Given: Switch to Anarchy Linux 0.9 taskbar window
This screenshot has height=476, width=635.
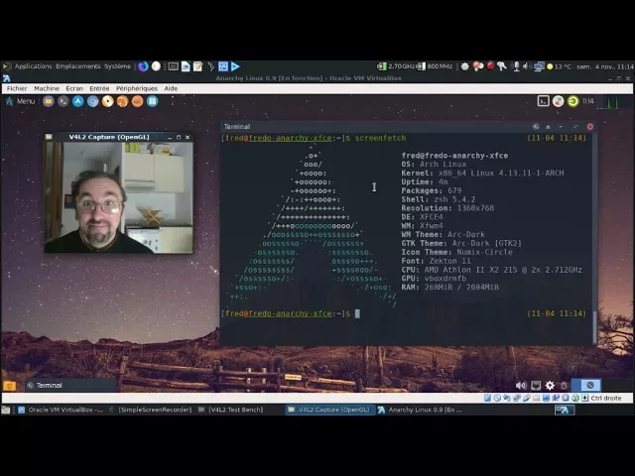Looking at the screenshot, I should [x=421, y=410].
